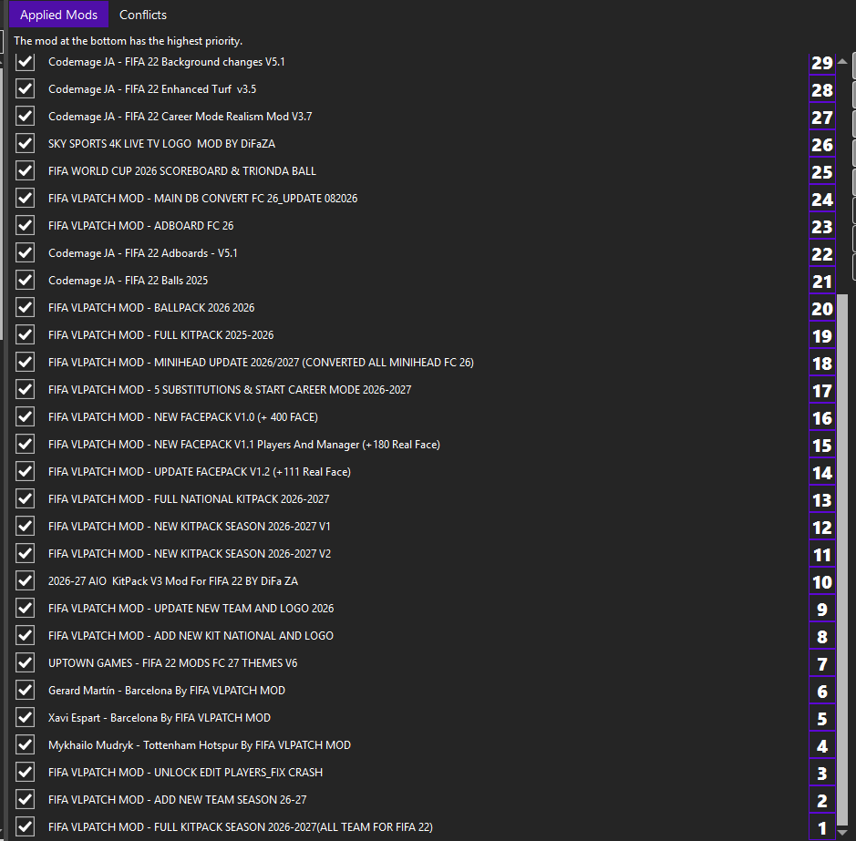Disable BALLPACK 2026 2026 mod checkbox
Screen dimensions: 856x841
pyautogui.click(x=26, y=307)
